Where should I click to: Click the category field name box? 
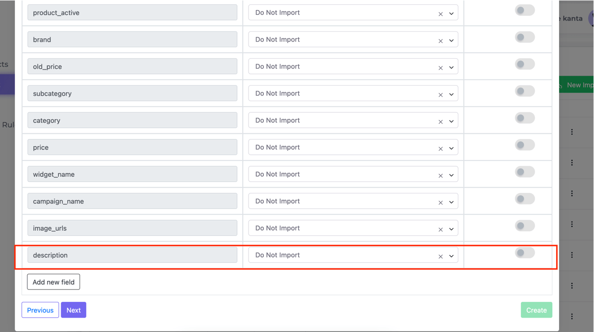[x=132, y=120]
